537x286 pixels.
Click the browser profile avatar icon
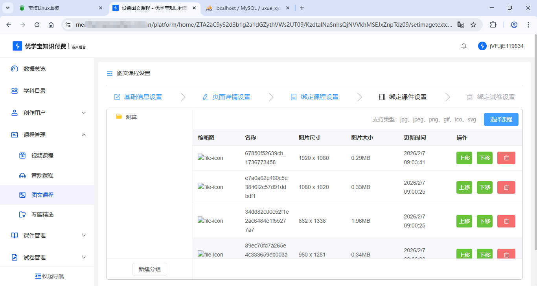click(514, 24)
